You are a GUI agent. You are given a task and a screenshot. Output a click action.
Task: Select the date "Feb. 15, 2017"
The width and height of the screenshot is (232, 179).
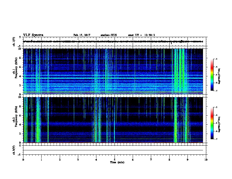pos(82,35)
